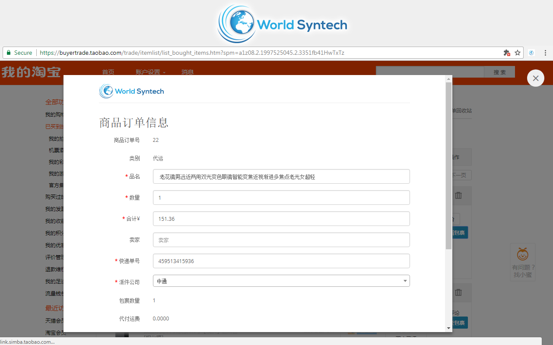Viewport: 553px width, 345px height.
Task: Click the extension puzzle icon in address bar
Action: pyautogui.click(x=507, y=53)
